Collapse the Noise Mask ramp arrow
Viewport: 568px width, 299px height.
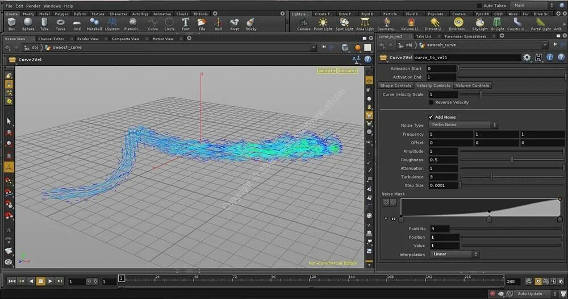tap(386, 218)
